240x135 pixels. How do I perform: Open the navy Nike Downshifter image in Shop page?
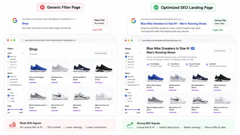(81, 68)
